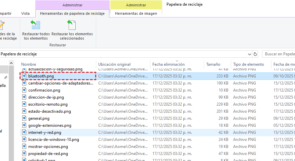Screen dimensions: 295x161
Task: Click the pin icon in the navigation pane
Action: tap(5, 77)
